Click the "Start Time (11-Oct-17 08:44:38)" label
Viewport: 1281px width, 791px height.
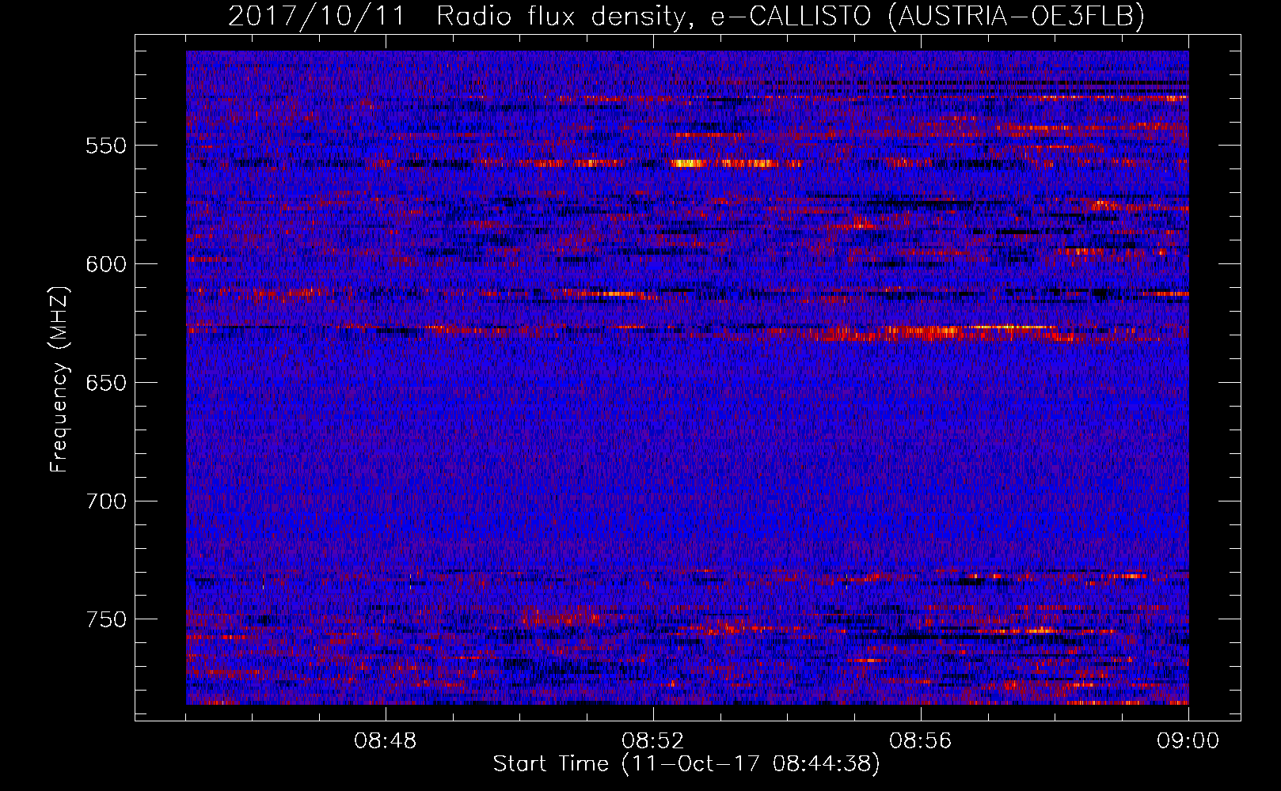click(x=686, y=764)
